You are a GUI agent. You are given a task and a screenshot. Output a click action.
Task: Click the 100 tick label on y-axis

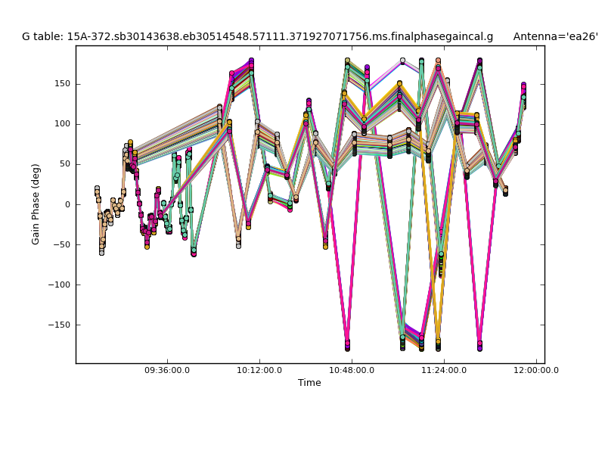pos(62,124)
